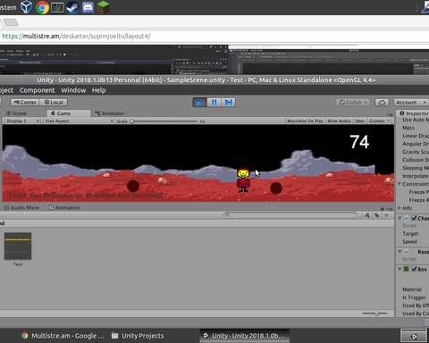Toggle Gizmos in Game view

pos(376,121)
